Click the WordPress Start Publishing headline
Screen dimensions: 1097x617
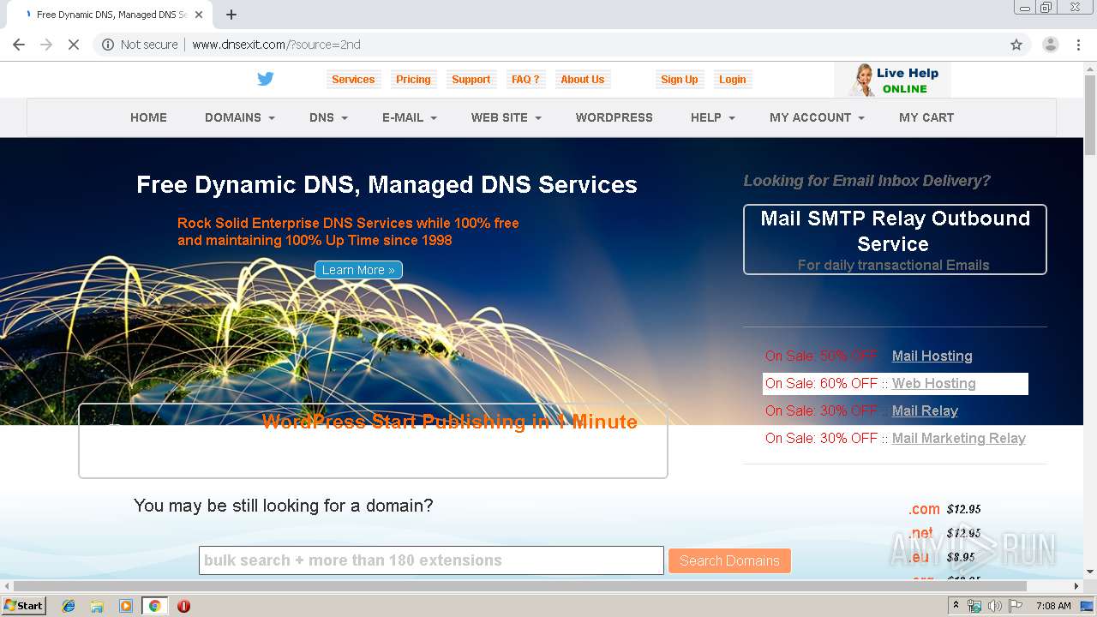click(450, 422)
